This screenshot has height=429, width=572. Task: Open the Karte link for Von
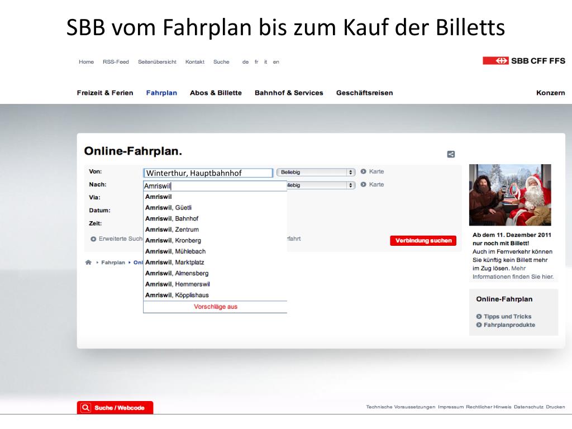tap(376, 171)
